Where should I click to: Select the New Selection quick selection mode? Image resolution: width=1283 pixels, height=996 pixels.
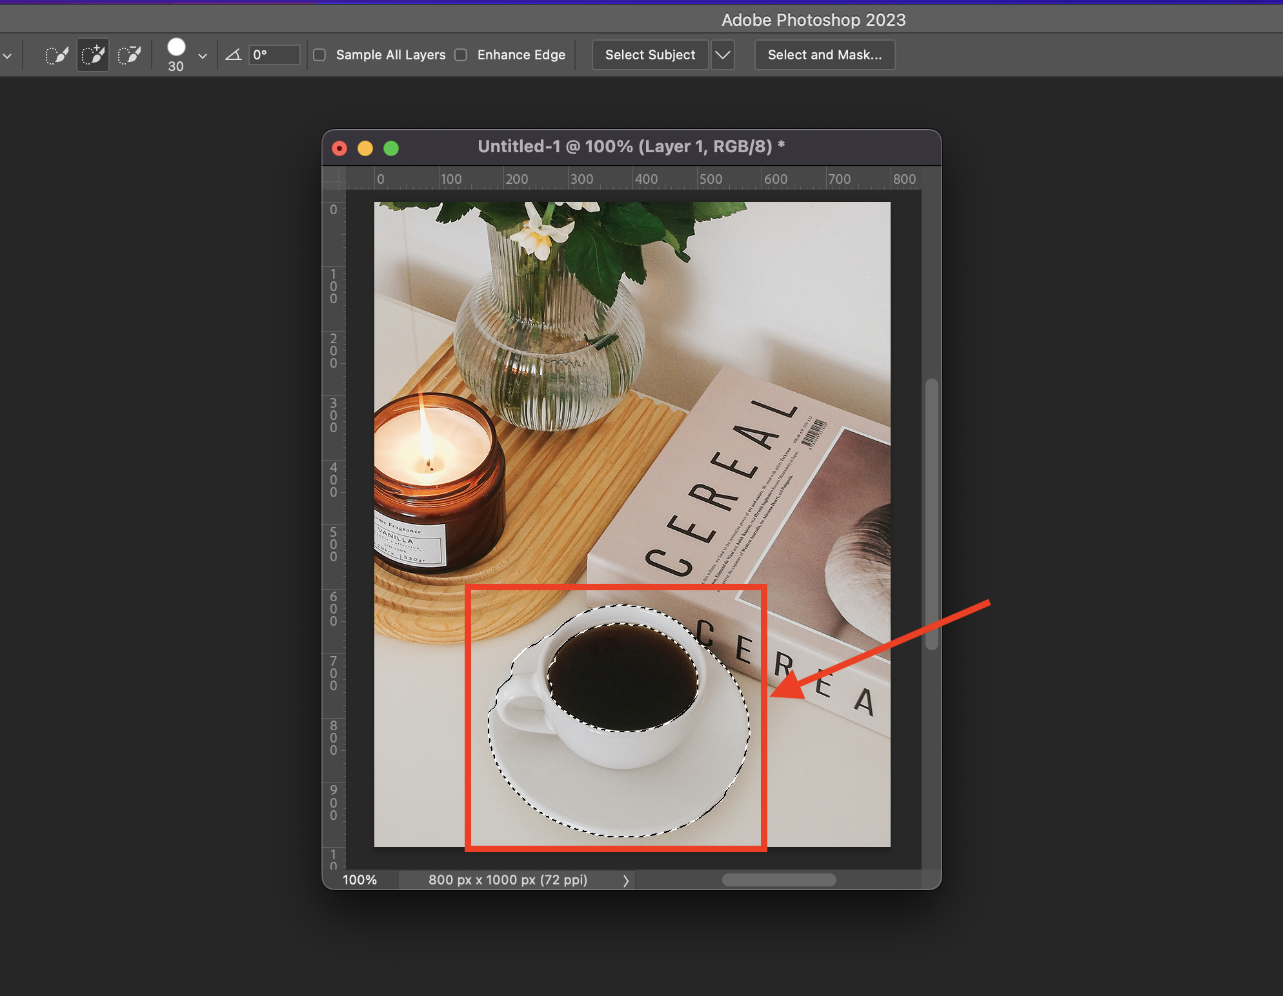[57, 55]
